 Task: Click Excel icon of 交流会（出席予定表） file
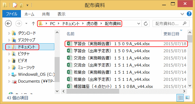[69, 65]
